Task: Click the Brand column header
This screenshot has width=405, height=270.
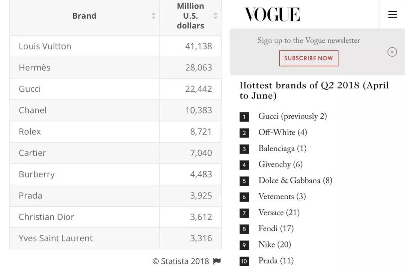Action: coord(84,16)
